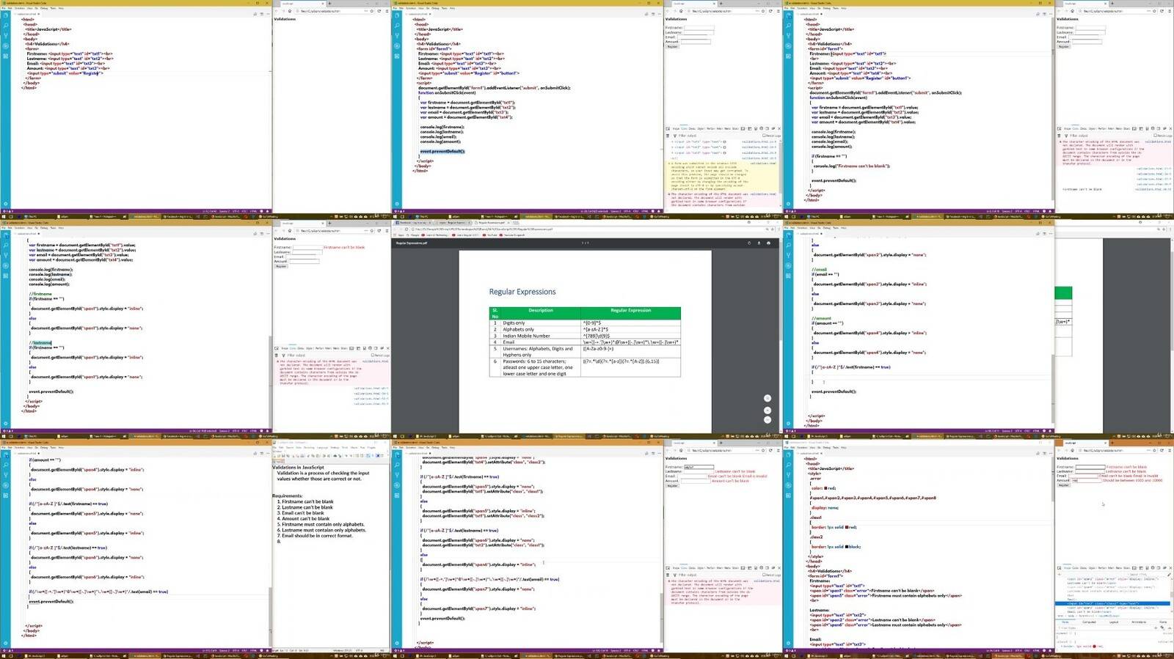Fit the Regular Expressions PDF to page
The image size is (1174, 659).
tap(768, 398)
